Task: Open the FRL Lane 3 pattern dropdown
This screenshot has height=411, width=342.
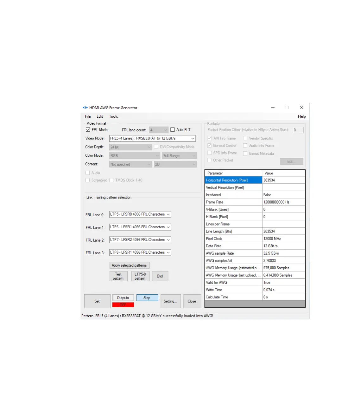Action: pyautogui.click(x=140, y=252)
